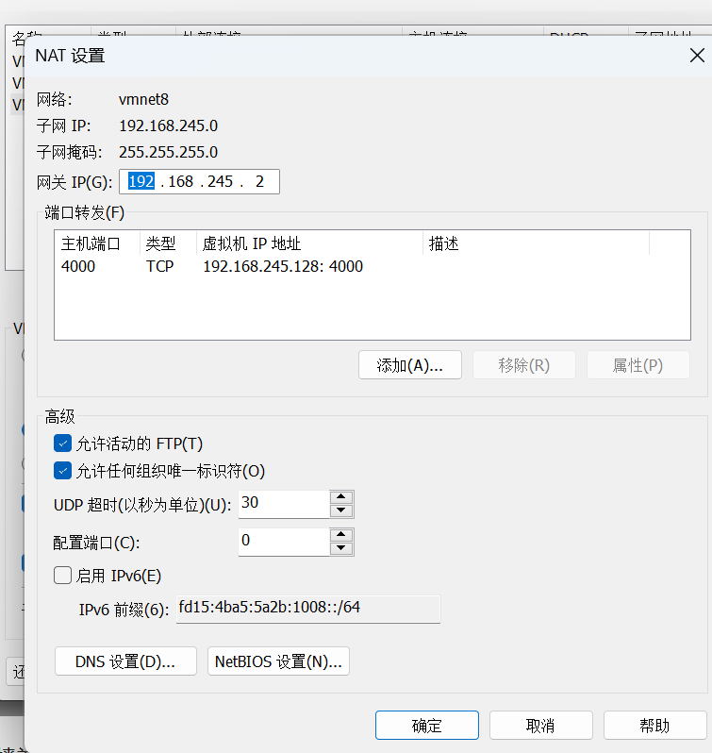Cancel with the 取消 button
This screenshot has height=753, width=712.
pyautogui.click(x=540, y=725)
